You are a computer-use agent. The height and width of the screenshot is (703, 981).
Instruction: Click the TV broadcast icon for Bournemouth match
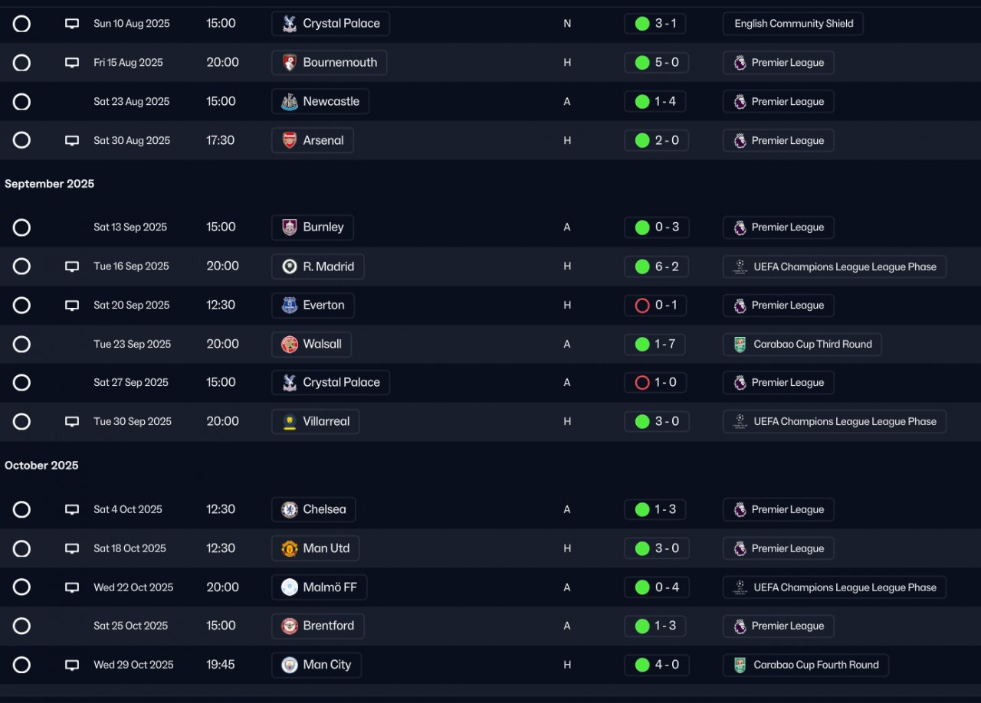click(x=72, y=63)
